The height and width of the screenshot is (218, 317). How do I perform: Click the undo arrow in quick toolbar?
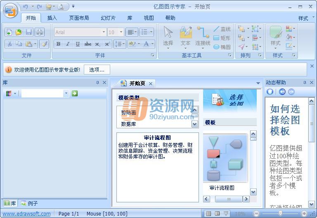[25, 7]
